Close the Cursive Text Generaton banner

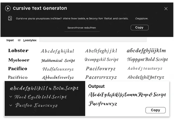166,9
